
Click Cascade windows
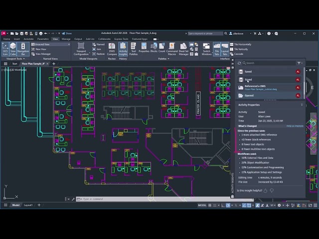(x=237, y=54)
